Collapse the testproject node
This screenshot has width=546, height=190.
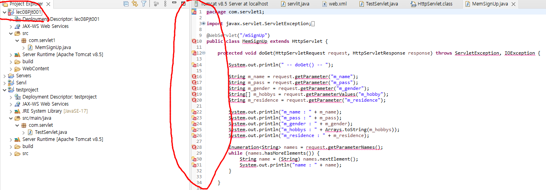[4, 90]
